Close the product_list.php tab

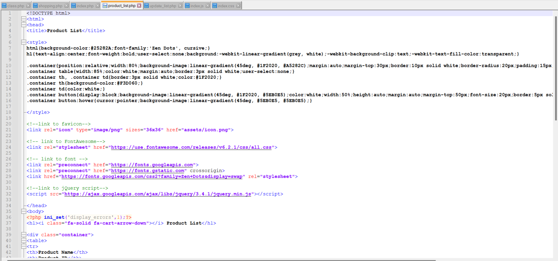[x=139, y=6]
